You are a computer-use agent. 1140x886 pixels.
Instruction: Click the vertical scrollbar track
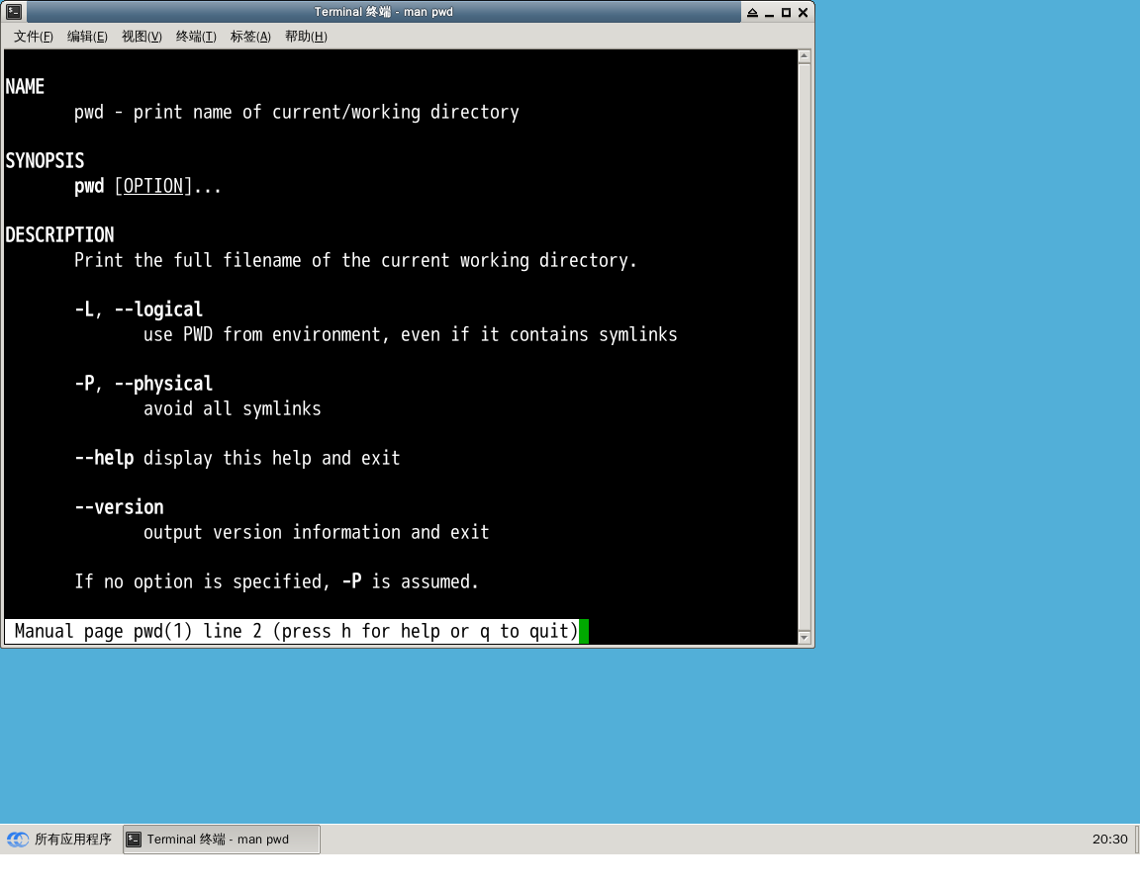tap(805, 346)
